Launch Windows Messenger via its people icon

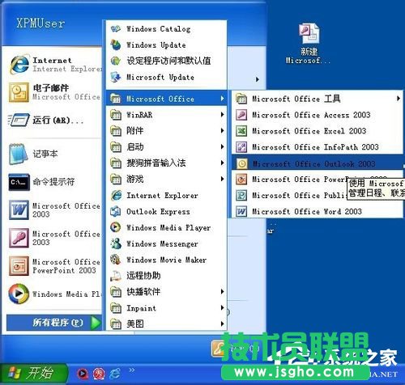116,243
